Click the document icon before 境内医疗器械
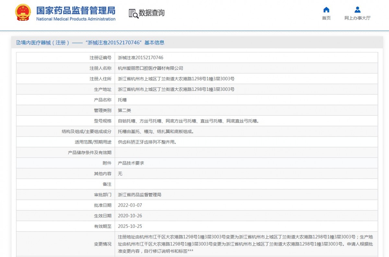This screenshot has width=389, height=257. click(x=18, y=43)
